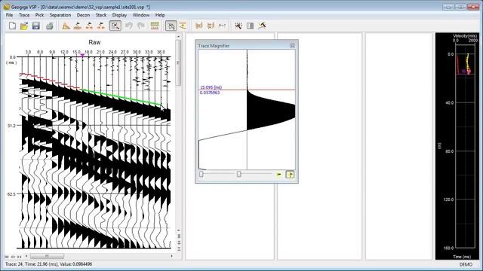Create a new file from toolbar
The height and width of the screenshot is (271, 483).
pos(12,26)
